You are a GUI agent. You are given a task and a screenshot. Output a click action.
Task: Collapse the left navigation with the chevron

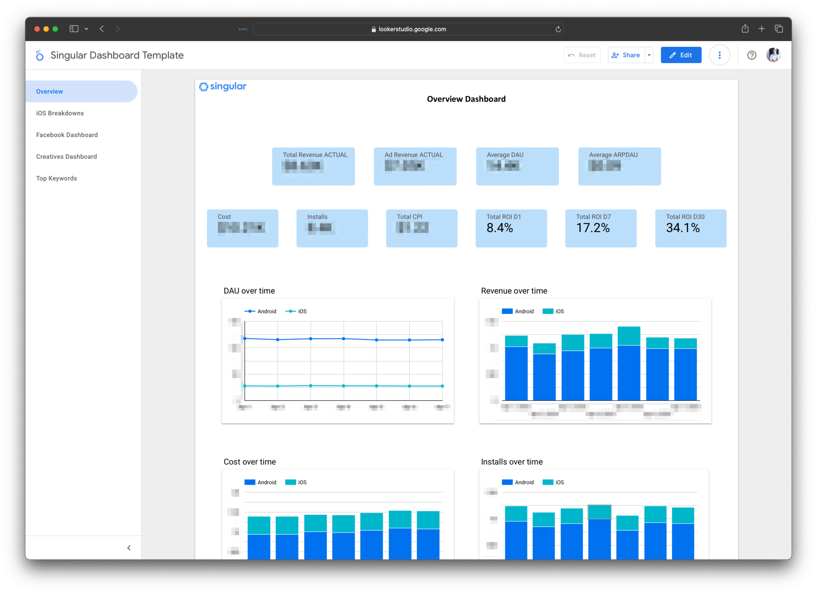pos(129,547)
